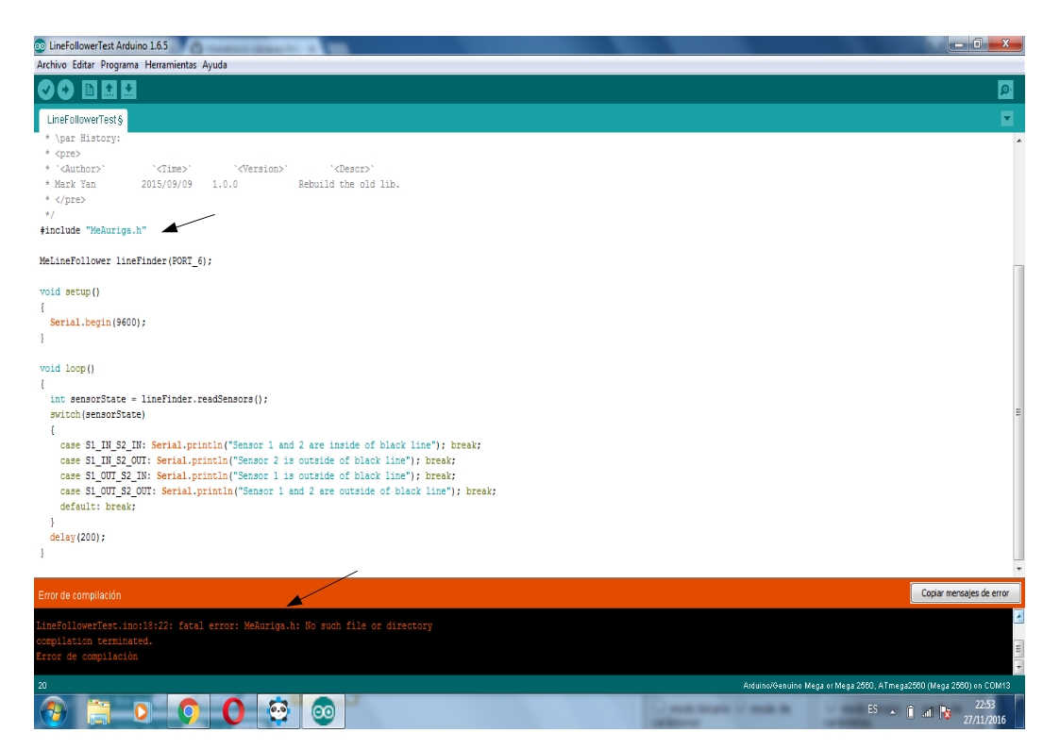1060x749 pixels.
Task: Open the Archivo menu
Action: tap(51, 65)
